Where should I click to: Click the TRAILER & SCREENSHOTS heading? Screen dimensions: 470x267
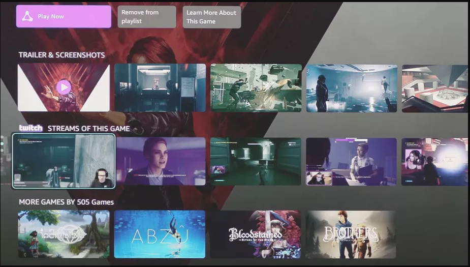tap(62, 55)
